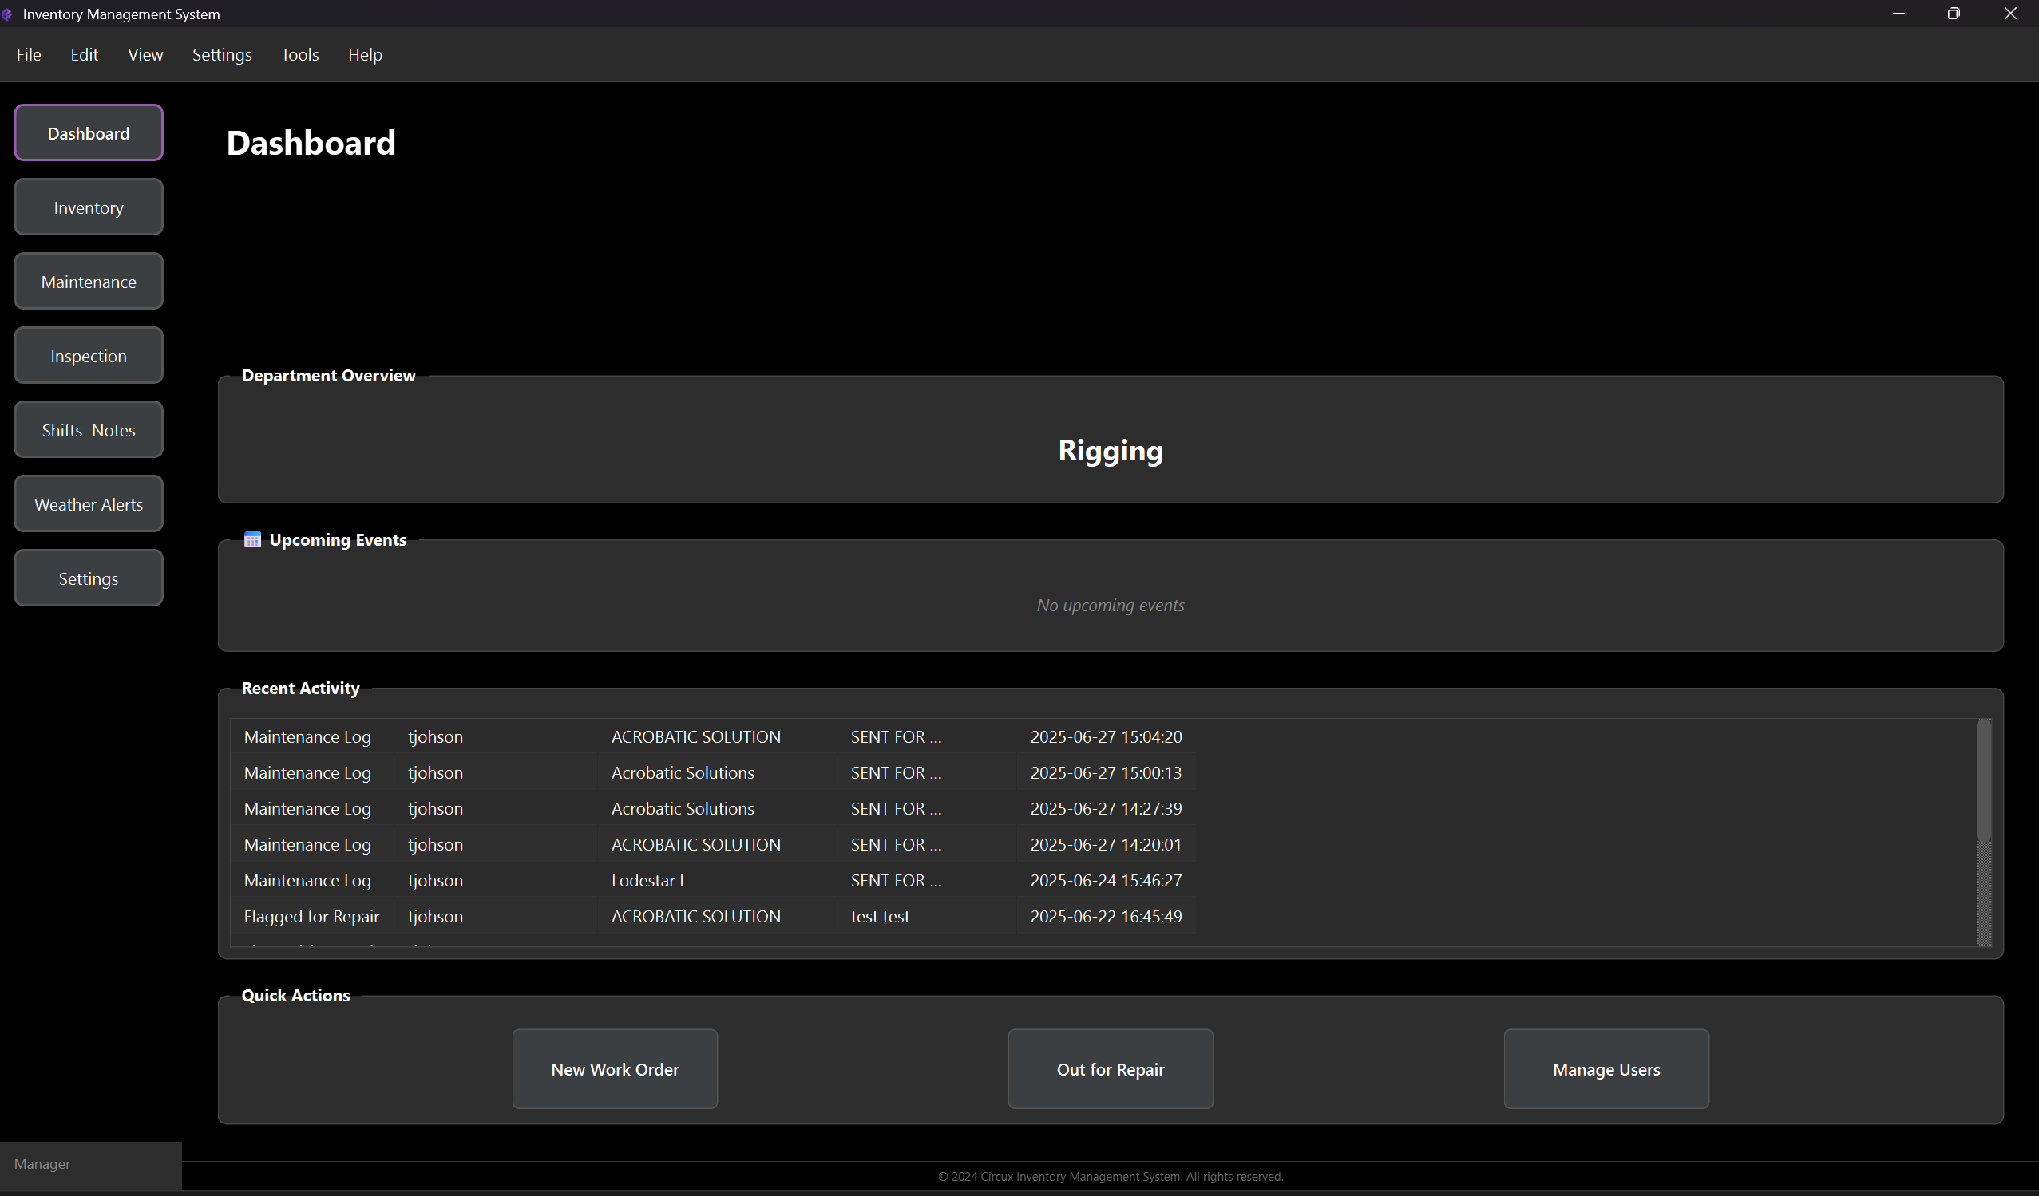The image size is (2039, 1196).
Task: Click Recent Activity scrollbar
Action: (1983, 780)
